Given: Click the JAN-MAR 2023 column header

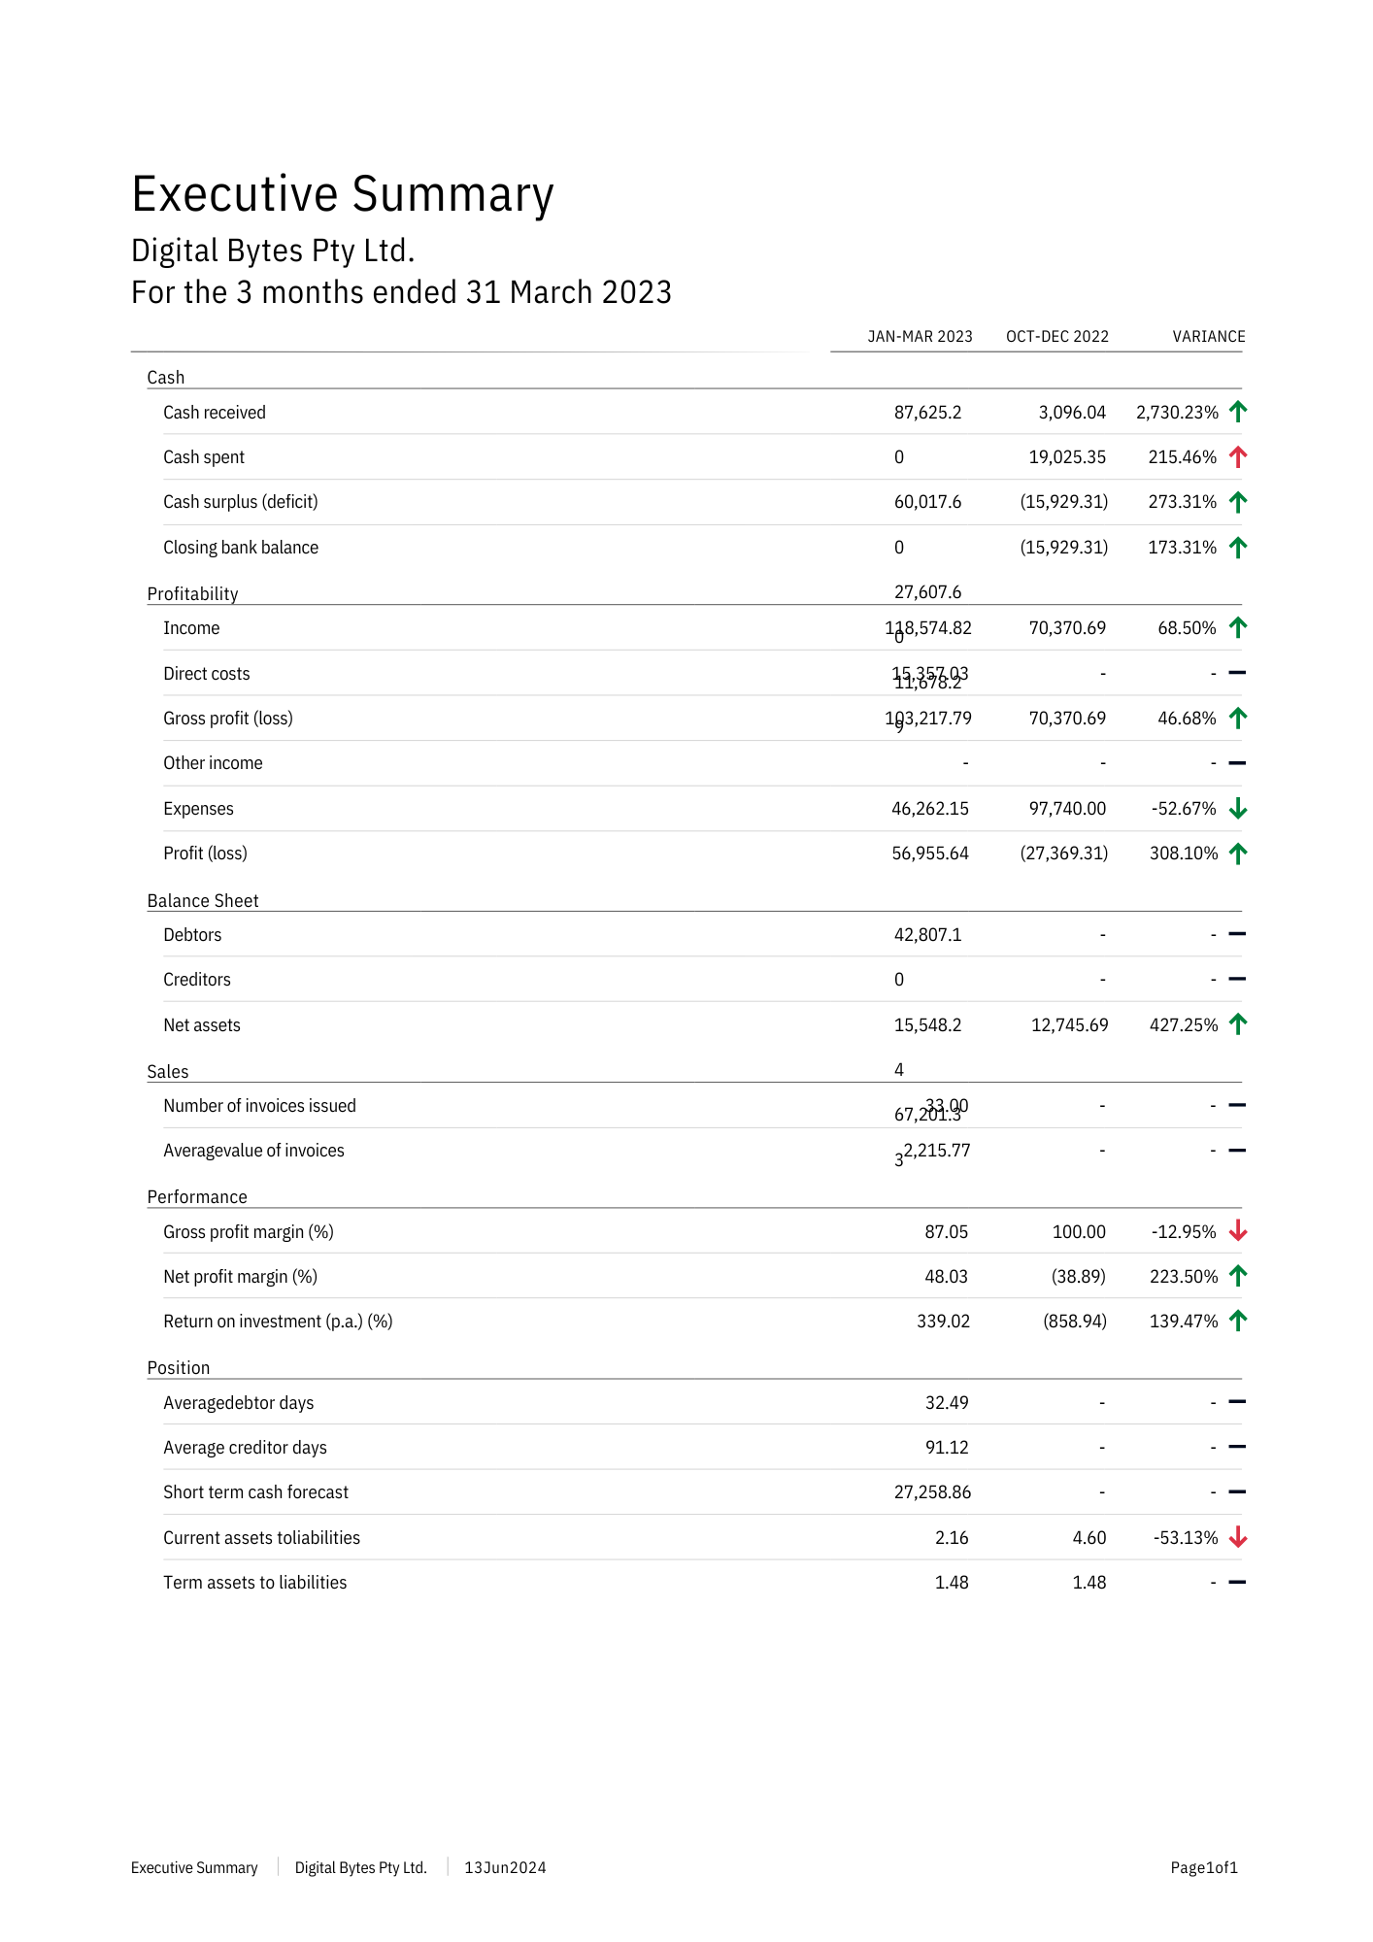Looking at the screenshot, I should (x=920, y=336).
